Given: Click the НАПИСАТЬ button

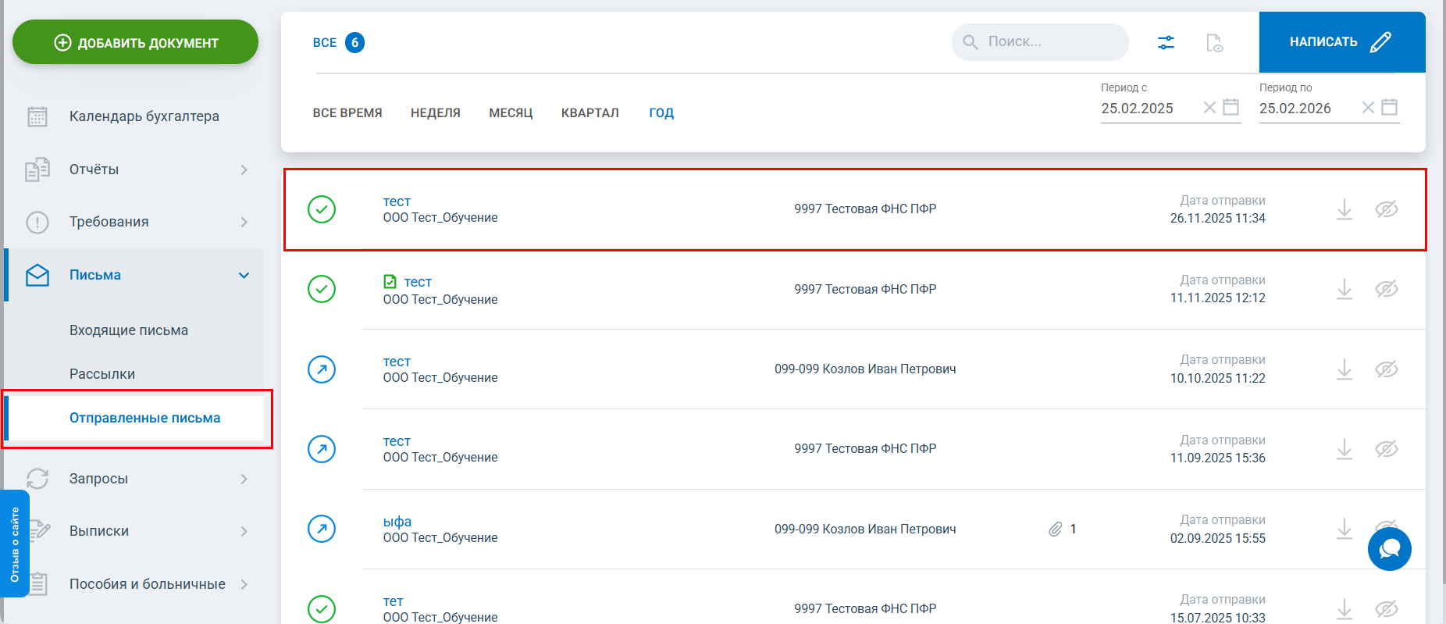Looking at the screenshot, I should [1341, 42].
